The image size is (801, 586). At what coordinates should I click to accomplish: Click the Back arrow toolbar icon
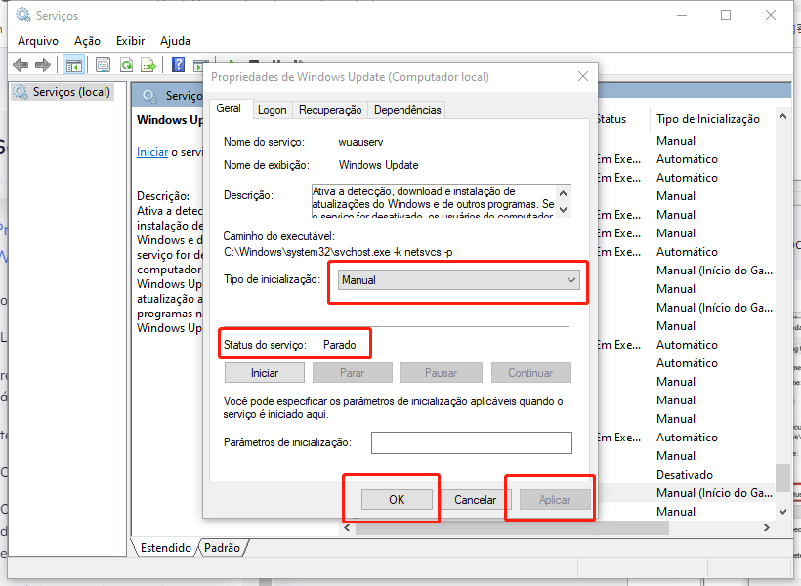(21, 64)
